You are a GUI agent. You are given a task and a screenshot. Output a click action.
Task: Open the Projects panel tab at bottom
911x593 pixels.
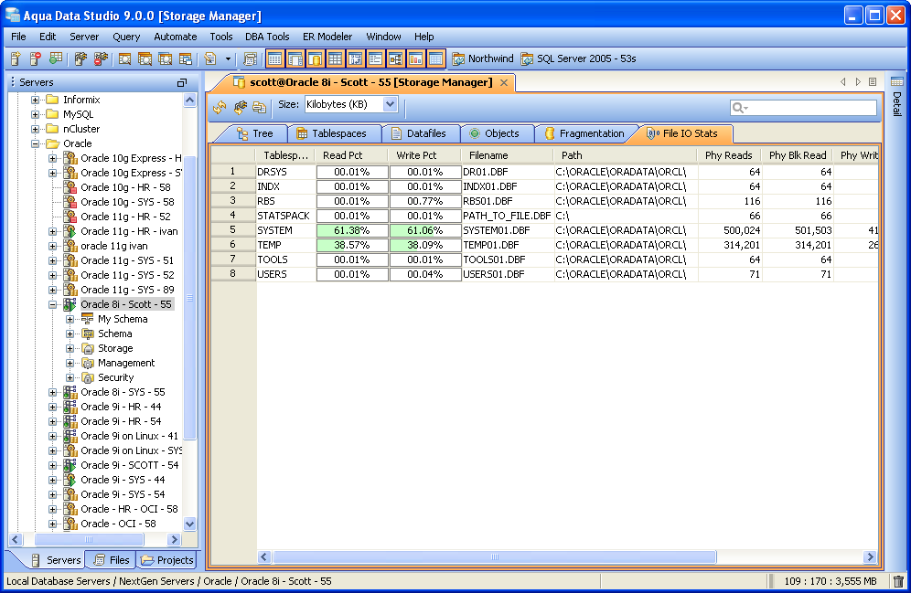tap(166, 560)
